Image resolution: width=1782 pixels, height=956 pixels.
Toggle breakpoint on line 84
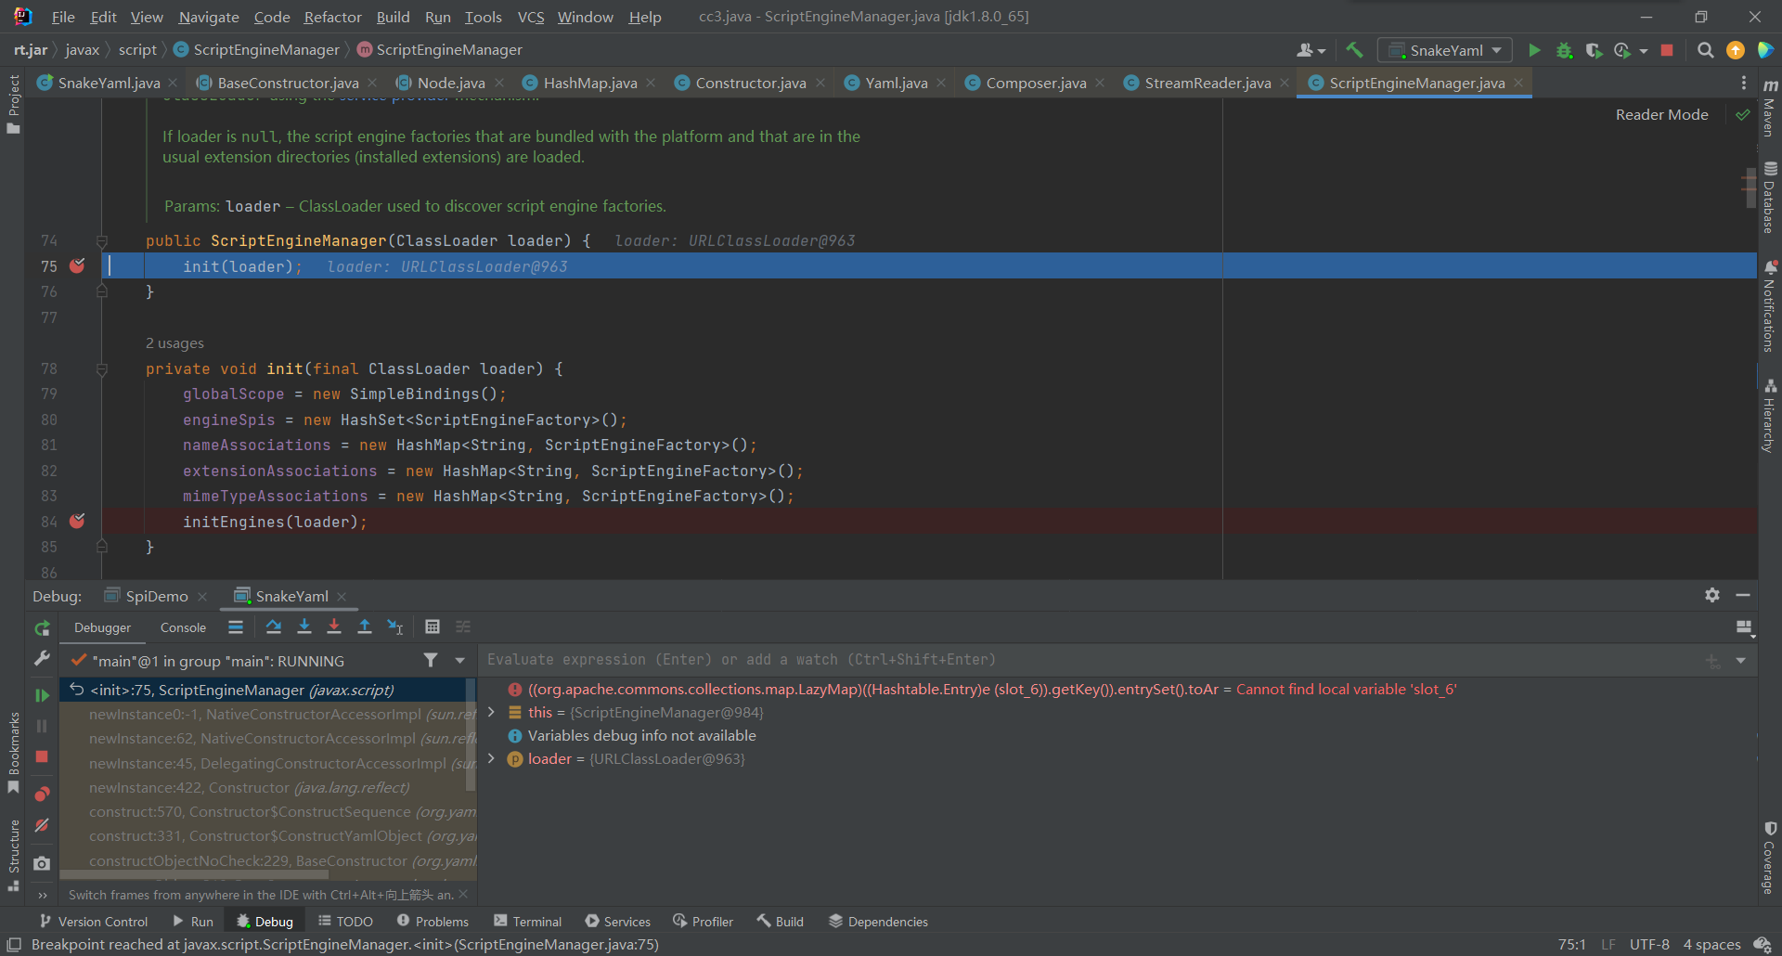[77, 522]
